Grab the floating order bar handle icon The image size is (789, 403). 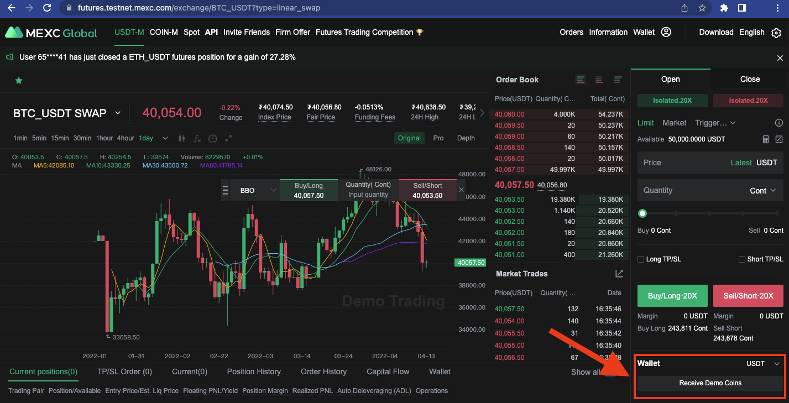point(225,190)
